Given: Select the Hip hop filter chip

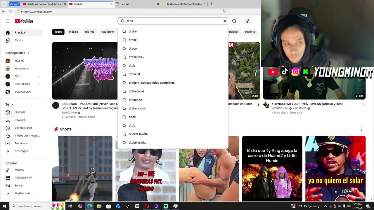Looking at the screenshot, I should coord(90,32).
